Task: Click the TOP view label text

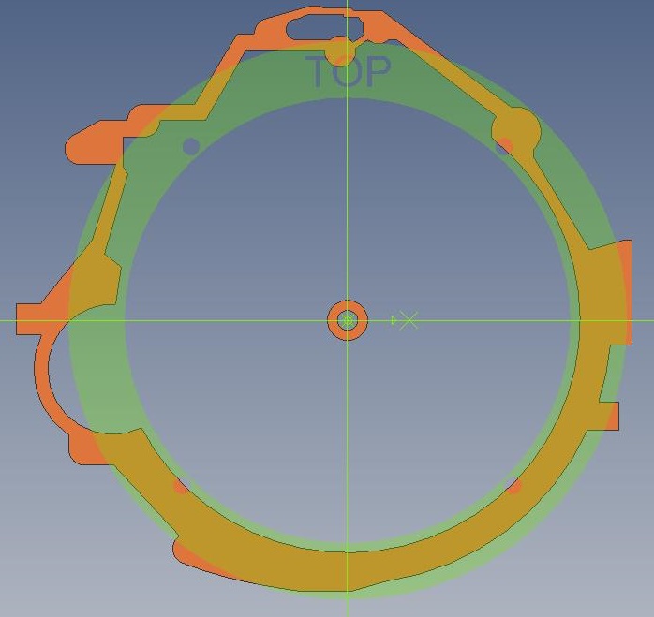Action: coord(348,73)
